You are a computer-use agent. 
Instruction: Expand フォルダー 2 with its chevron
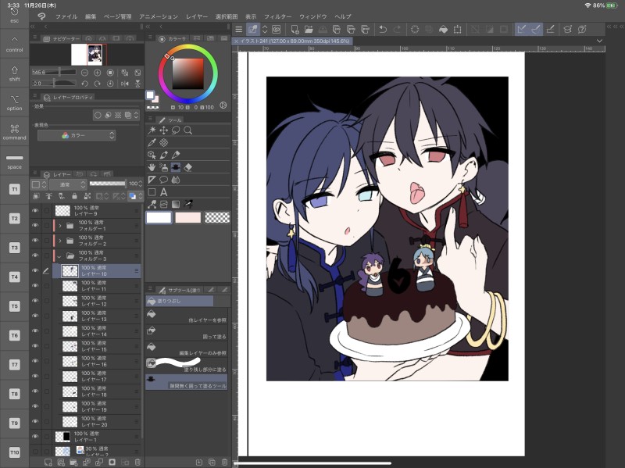click(x=60, y=241)
